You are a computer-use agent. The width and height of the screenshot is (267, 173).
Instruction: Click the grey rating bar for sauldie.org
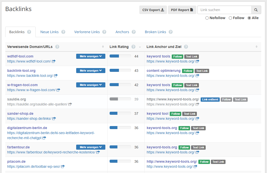(120, 99)
